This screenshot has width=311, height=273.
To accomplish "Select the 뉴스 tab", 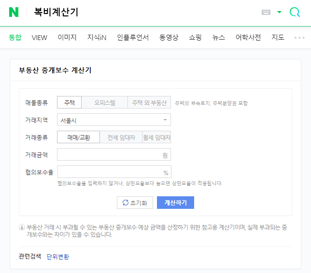I will (219, 37).
